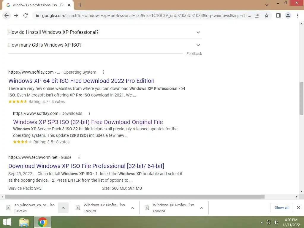The image size is (304, 228).
Task: Click the scroll right arrow
Action: coord(297,197)
